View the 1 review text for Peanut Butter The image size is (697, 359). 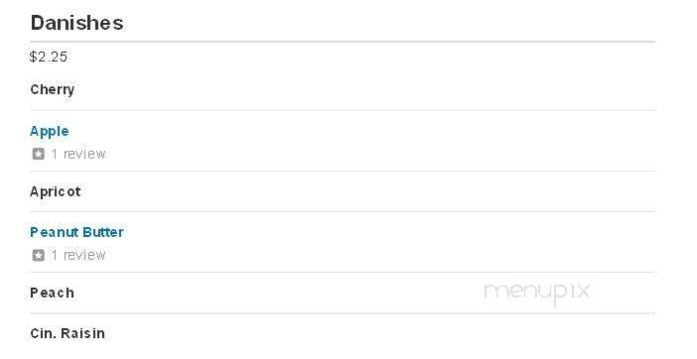point(78,255)
